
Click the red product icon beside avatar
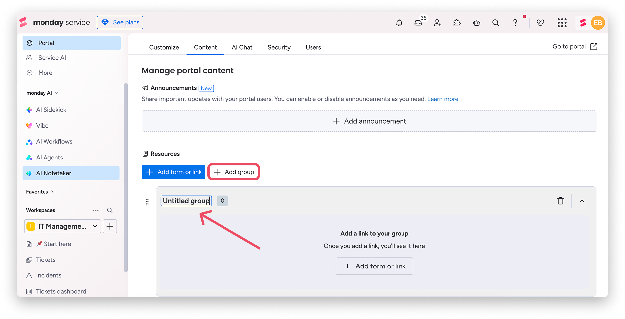coord(583,23)
